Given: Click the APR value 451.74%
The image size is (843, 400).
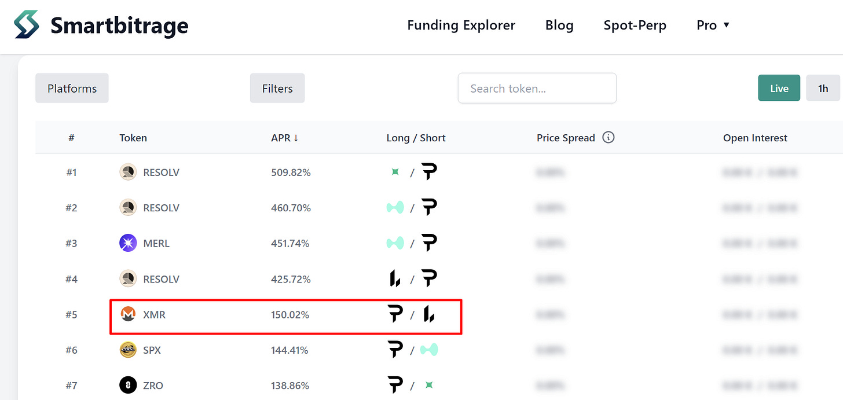Looking at the screenshot, I should tap(290, 244).
